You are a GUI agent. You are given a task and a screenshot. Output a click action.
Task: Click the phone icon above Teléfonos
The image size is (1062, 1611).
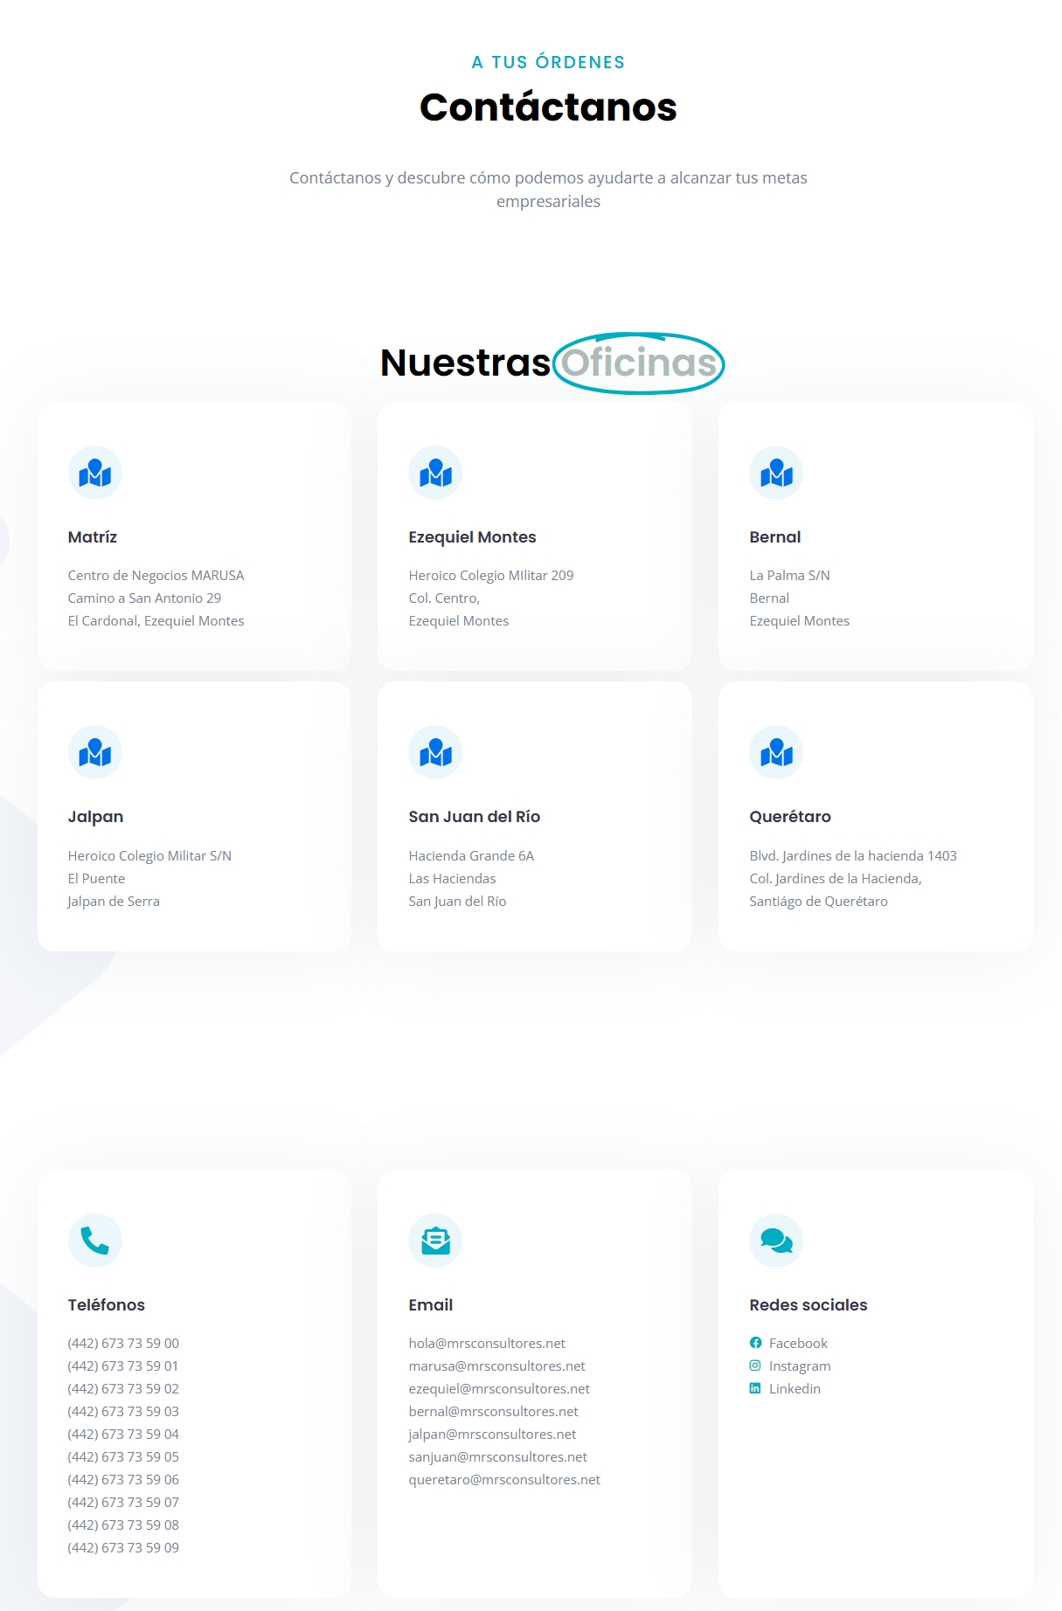pos(94,1241)
